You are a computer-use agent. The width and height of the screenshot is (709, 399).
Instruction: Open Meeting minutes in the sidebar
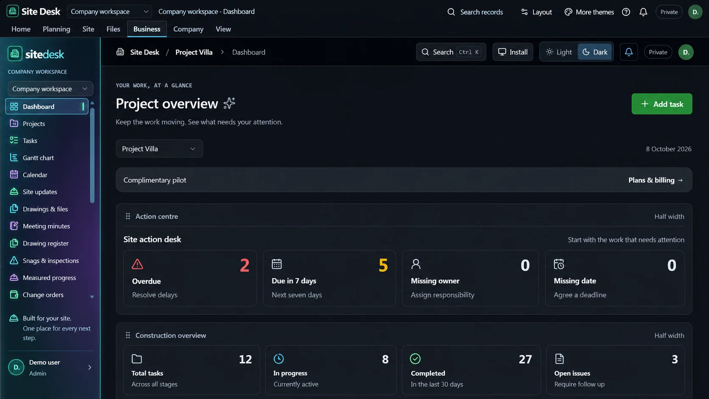(47, 226)
